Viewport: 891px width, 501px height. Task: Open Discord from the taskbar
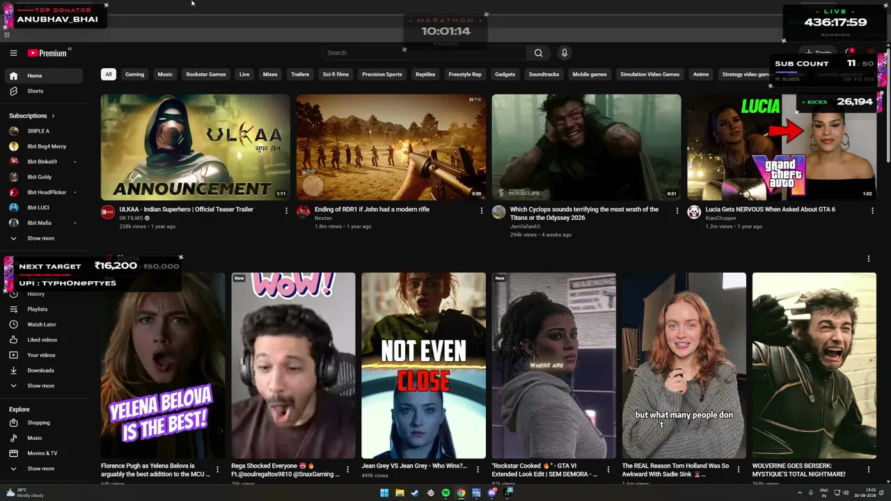tap(492, 493)
